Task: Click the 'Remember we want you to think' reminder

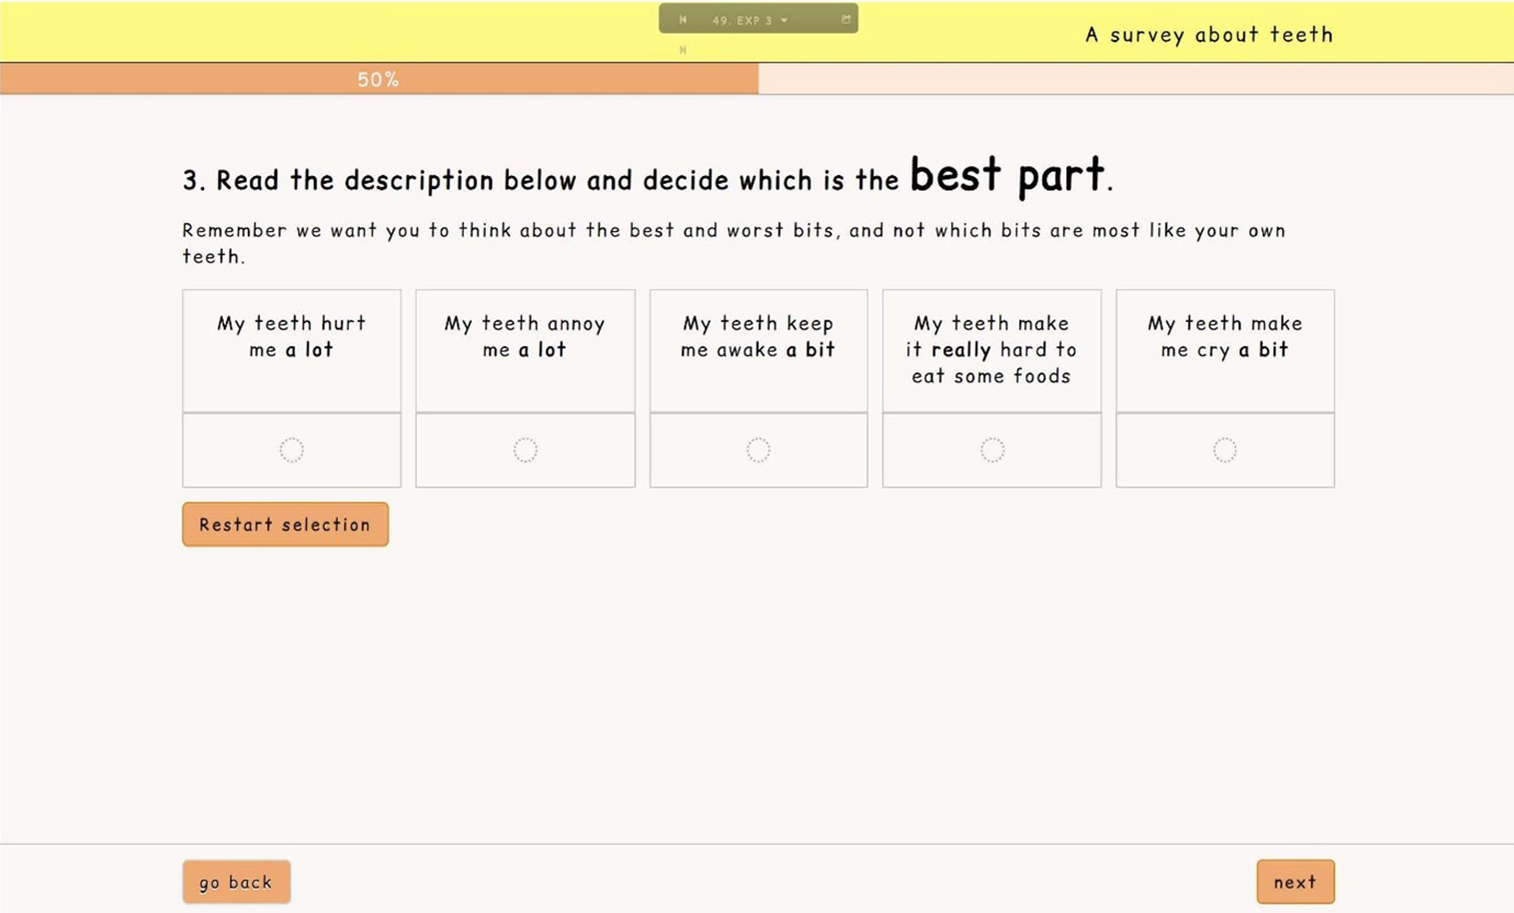Action: (734, 243)
